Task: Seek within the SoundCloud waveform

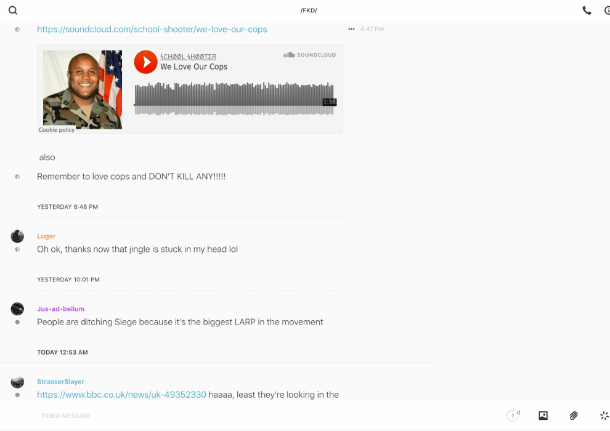Action: 234,99
